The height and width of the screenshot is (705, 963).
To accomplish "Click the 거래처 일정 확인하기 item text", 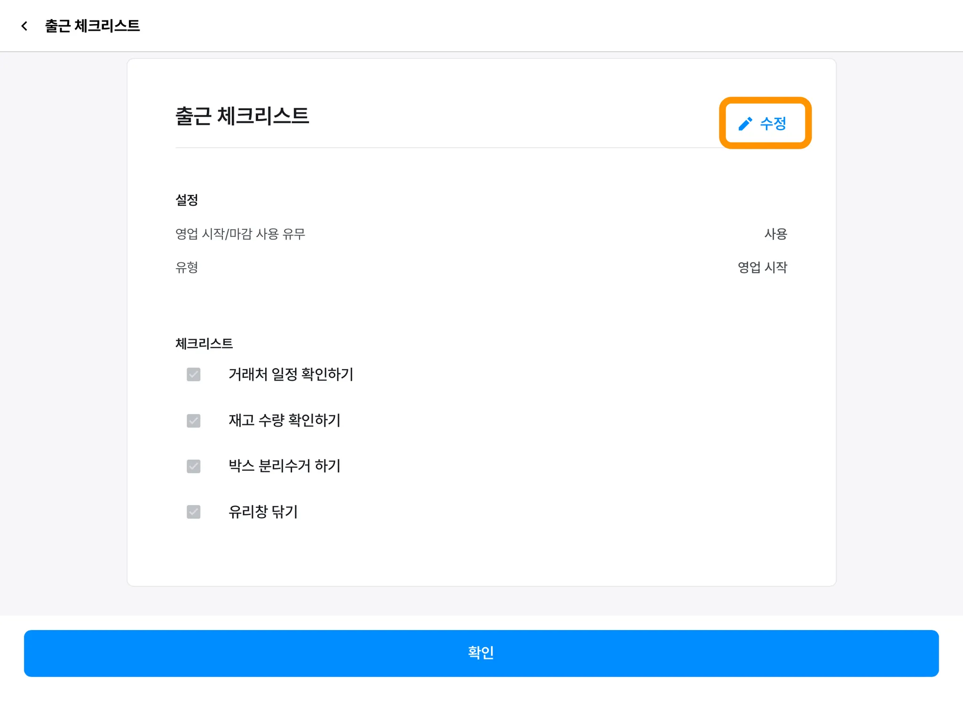I will tap(291, 375).
